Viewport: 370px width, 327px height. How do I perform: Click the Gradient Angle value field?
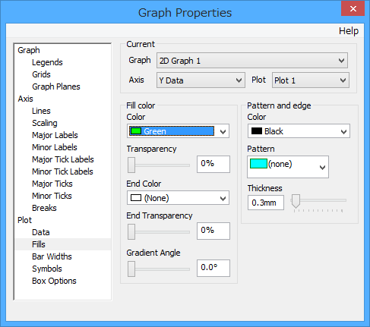tap(213, 268)
